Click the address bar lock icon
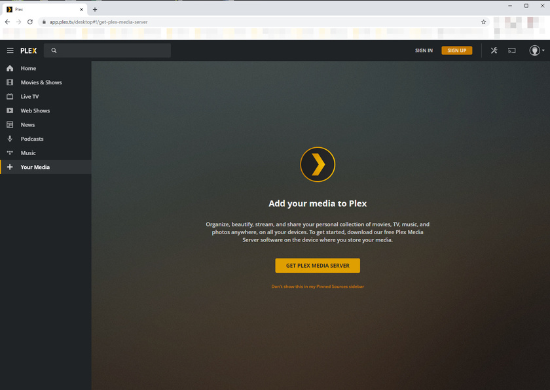 [x=44, y=22]
